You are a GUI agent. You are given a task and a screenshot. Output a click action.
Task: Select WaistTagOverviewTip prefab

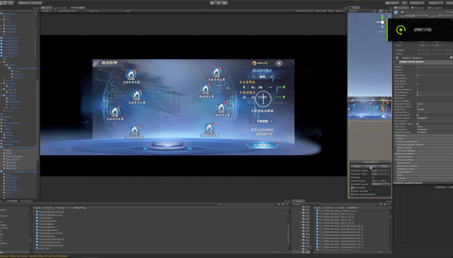[50, 233]
